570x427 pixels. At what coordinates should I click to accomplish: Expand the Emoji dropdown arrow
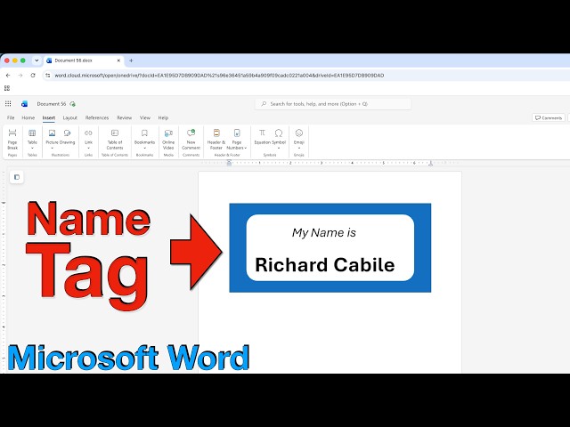coord(299,149)
